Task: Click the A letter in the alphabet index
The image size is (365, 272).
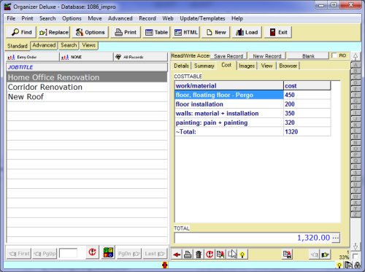Action: click(x=356, y=65)
